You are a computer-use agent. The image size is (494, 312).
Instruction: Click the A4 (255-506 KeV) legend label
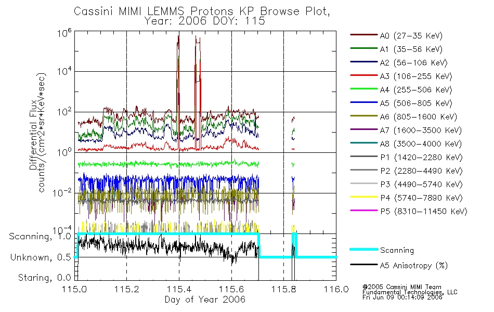click(x=415, y=90)
